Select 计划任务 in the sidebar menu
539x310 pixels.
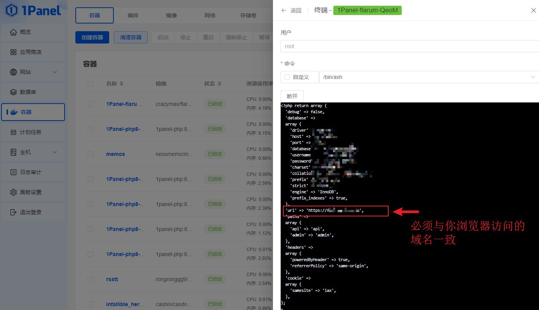[33, 132]
